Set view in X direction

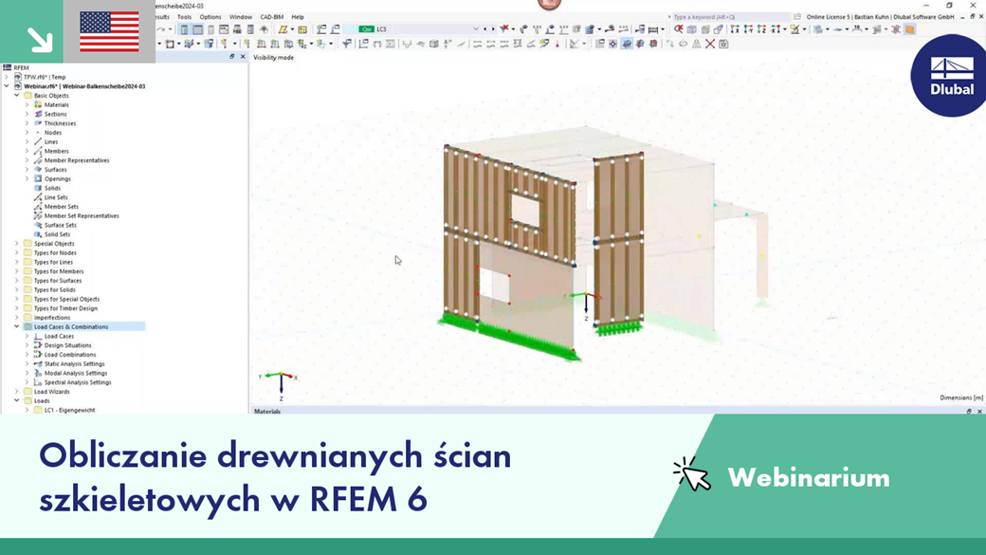(x=735, y=29)
